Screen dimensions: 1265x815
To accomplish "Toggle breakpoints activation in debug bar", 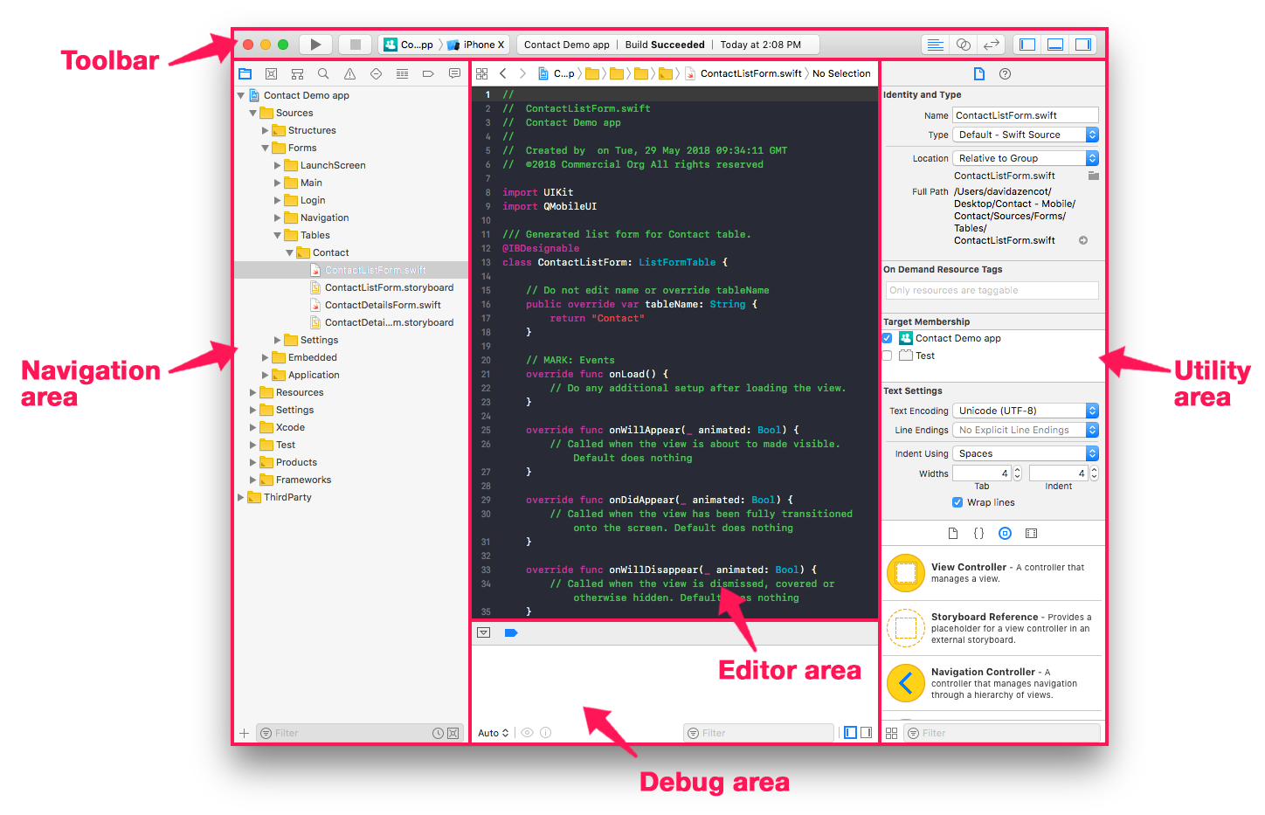I will [511, 632].
